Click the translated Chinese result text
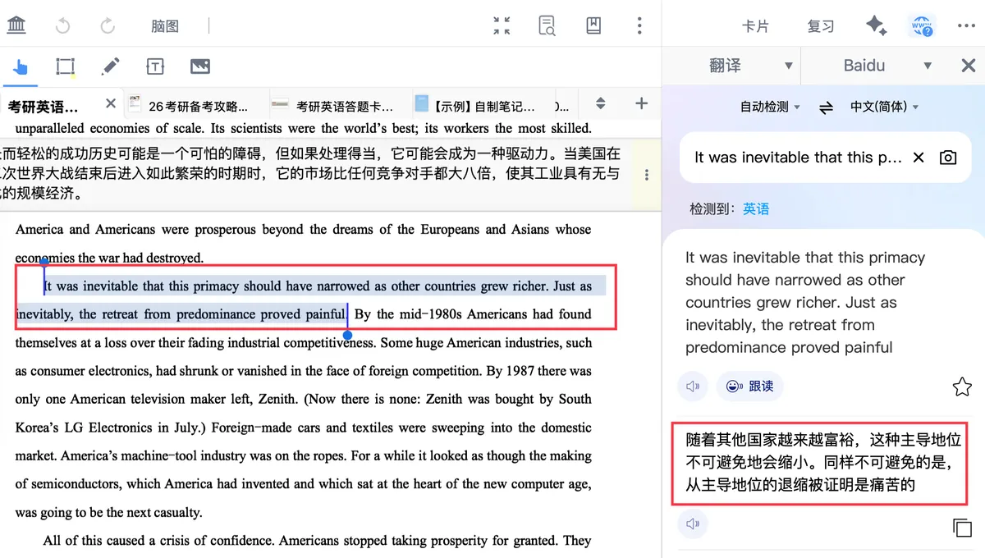985x558 pixels. (x=823, y=463)
